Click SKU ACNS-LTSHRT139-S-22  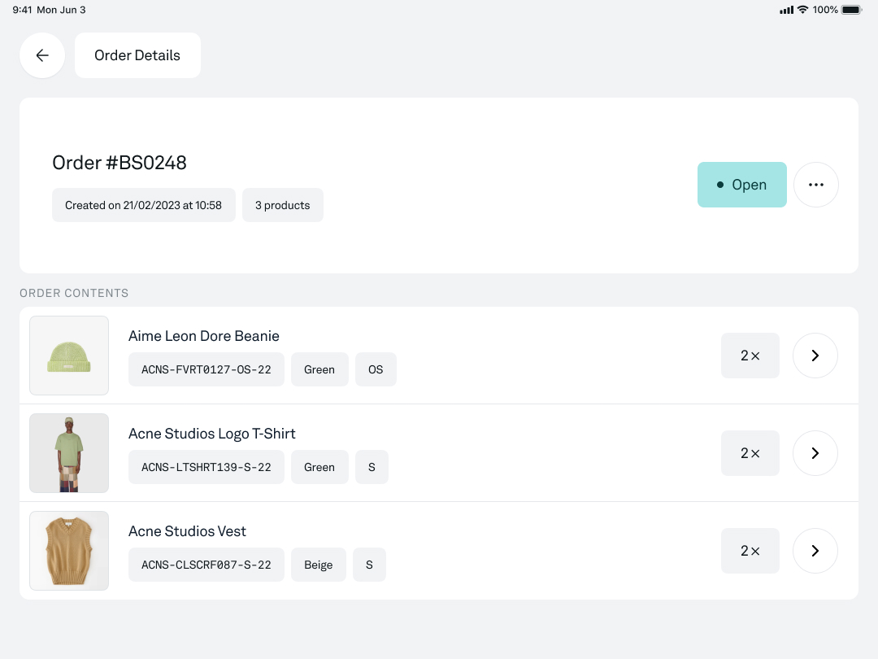pos(206,467)
